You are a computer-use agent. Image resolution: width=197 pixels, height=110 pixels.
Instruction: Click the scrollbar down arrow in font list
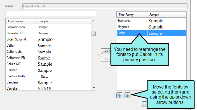tap(94, 88)
